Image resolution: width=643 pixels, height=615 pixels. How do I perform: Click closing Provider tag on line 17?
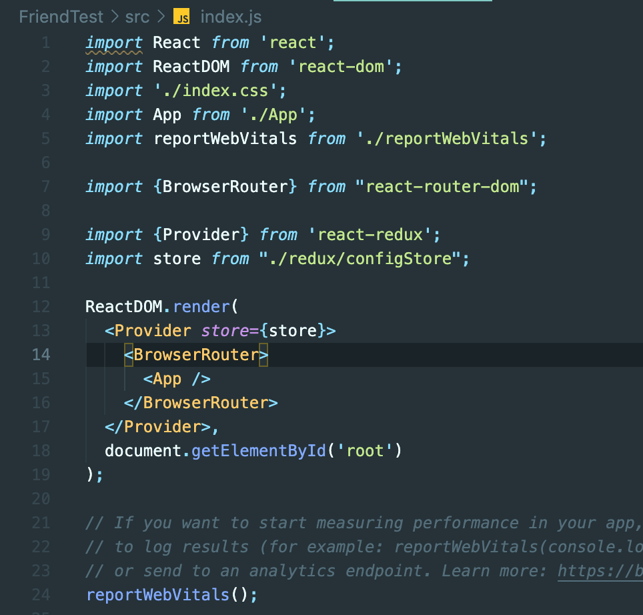point(158,427)
